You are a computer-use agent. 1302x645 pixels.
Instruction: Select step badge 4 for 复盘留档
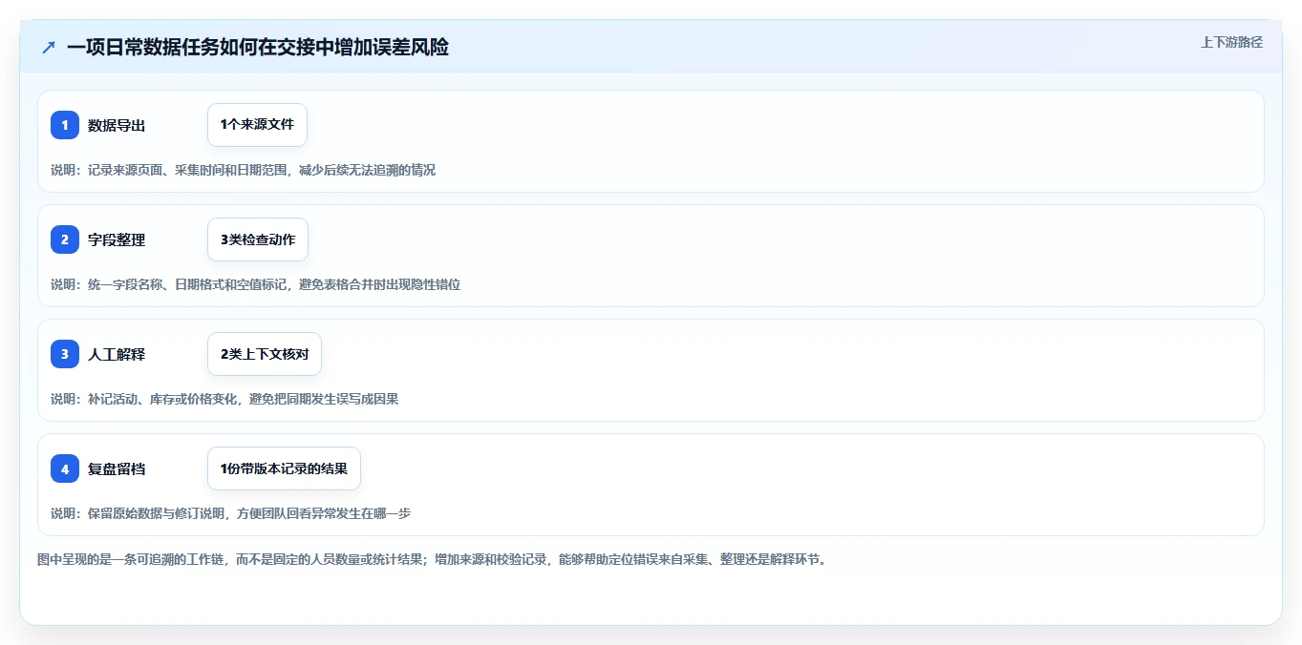tap(65, 468)
